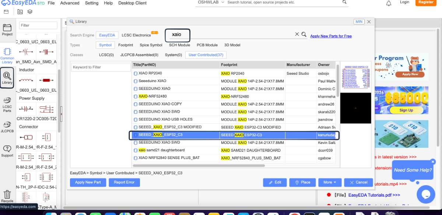Open LCSC Parts from the sidebar
The height and width of the screenshot is (215, 442).
pyautogui.click(x=7, y=105)
